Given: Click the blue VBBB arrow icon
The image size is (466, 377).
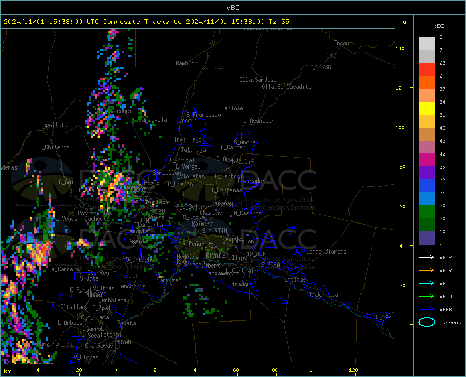Looking at the screenshot, I should tap(427, 310).
